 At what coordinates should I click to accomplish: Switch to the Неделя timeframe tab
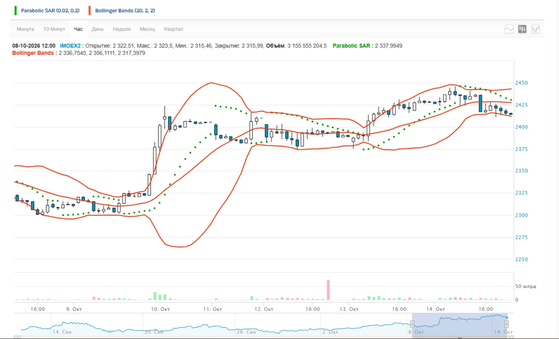point(122,29)
